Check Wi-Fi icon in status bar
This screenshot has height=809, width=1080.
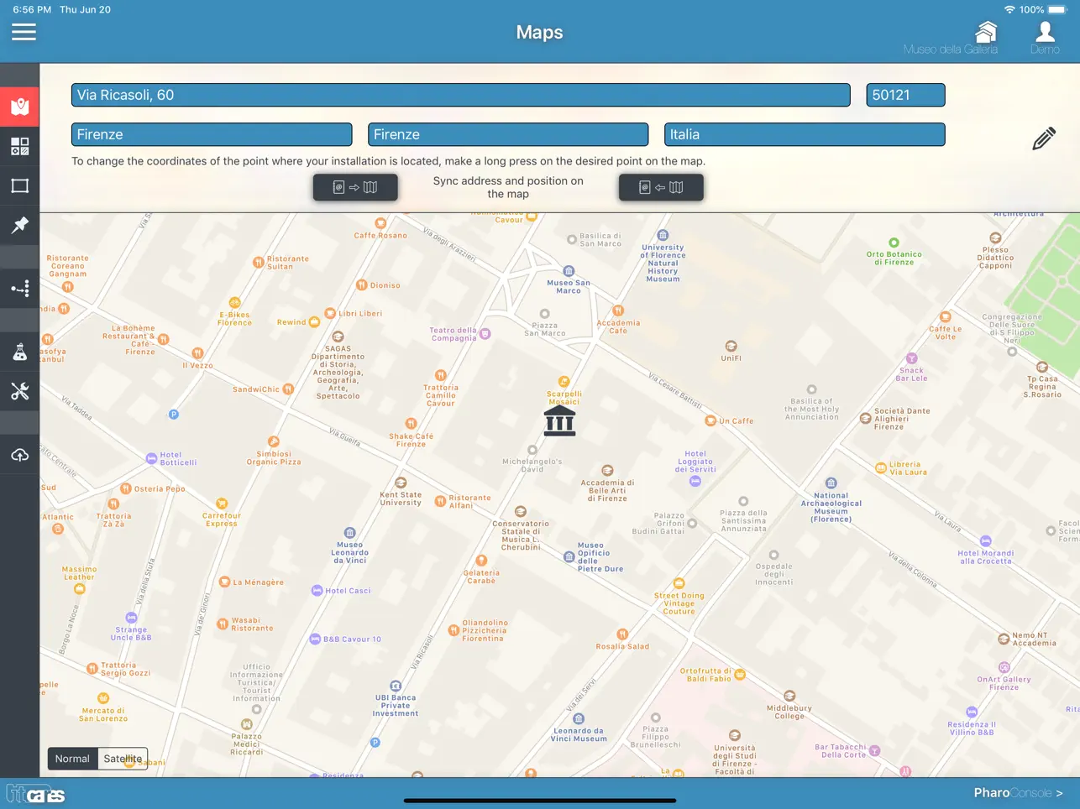[x=1009, y=9]
